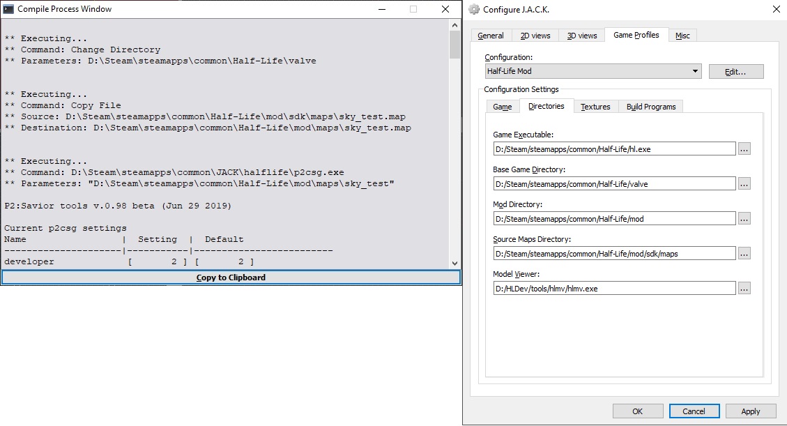Click the Compile Process Window console icon
The height and width of the screenshot is (426, 787).
click(x=8, y=9)
